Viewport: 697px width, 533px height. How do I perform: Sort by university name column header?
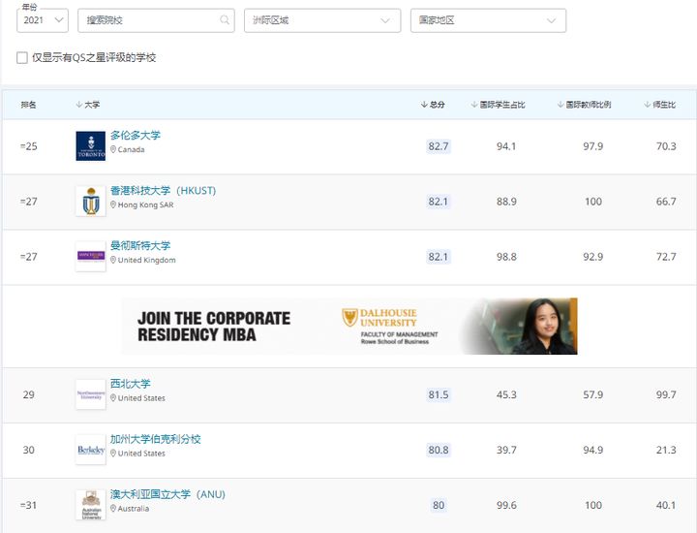[x=88, y=105]
